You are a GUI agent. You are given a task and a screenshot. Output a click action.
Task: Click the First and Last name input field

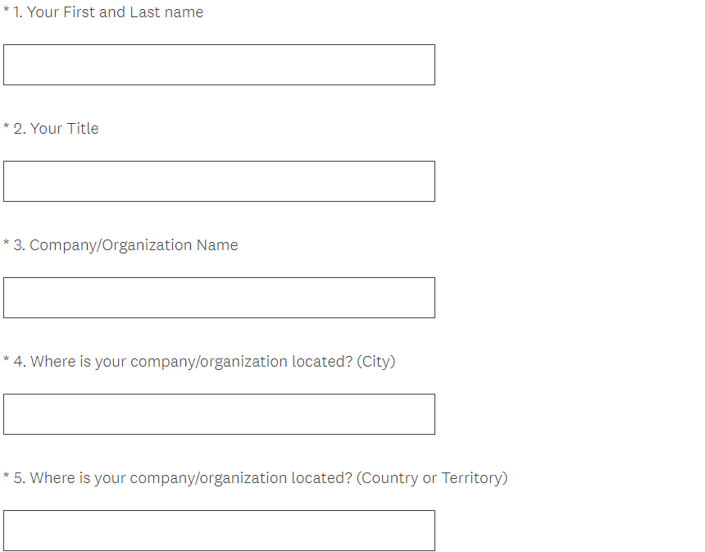click(x=219, y=65)
